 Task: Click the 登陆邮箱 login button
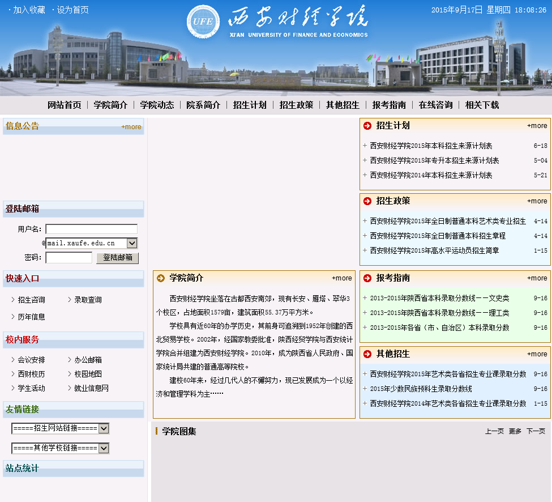(x=118, y=258)
